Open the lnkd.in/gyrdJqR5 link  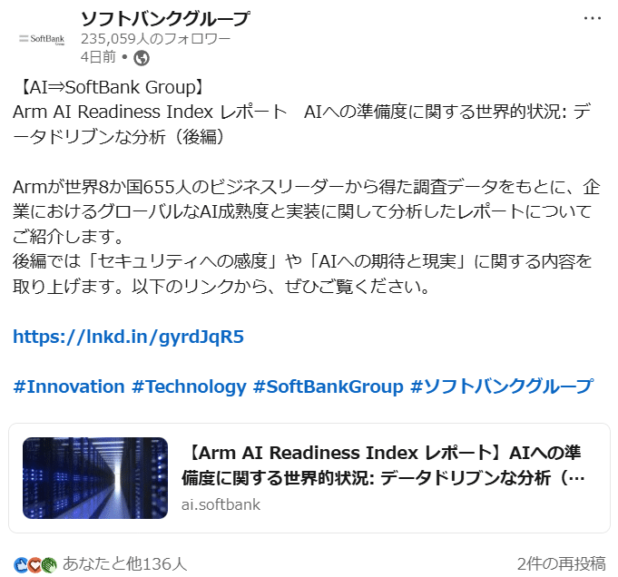[x=129, y=337]
